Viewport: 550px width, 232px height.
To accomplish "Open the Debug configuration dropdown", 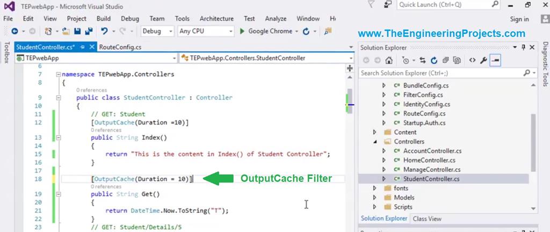I will 156,31.
